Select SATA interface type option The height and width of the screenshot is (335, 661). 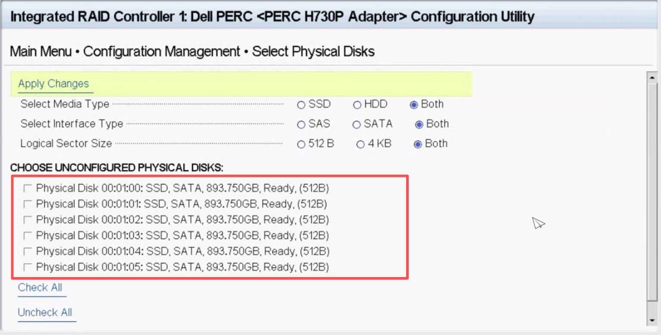click(x=356, y=125)
